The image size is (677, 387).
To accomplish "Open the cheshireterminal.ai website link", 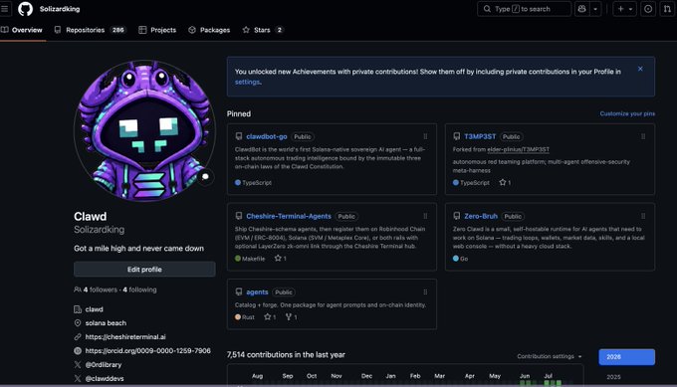I will [x=125, y=336].
